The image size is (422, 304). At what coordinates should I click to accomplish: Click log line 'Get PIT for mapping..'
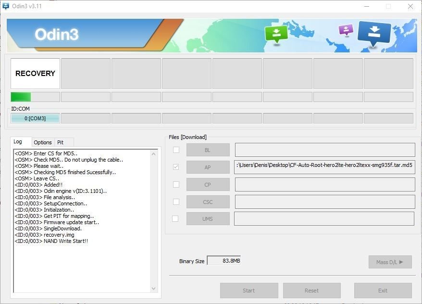tap(54, 216)
